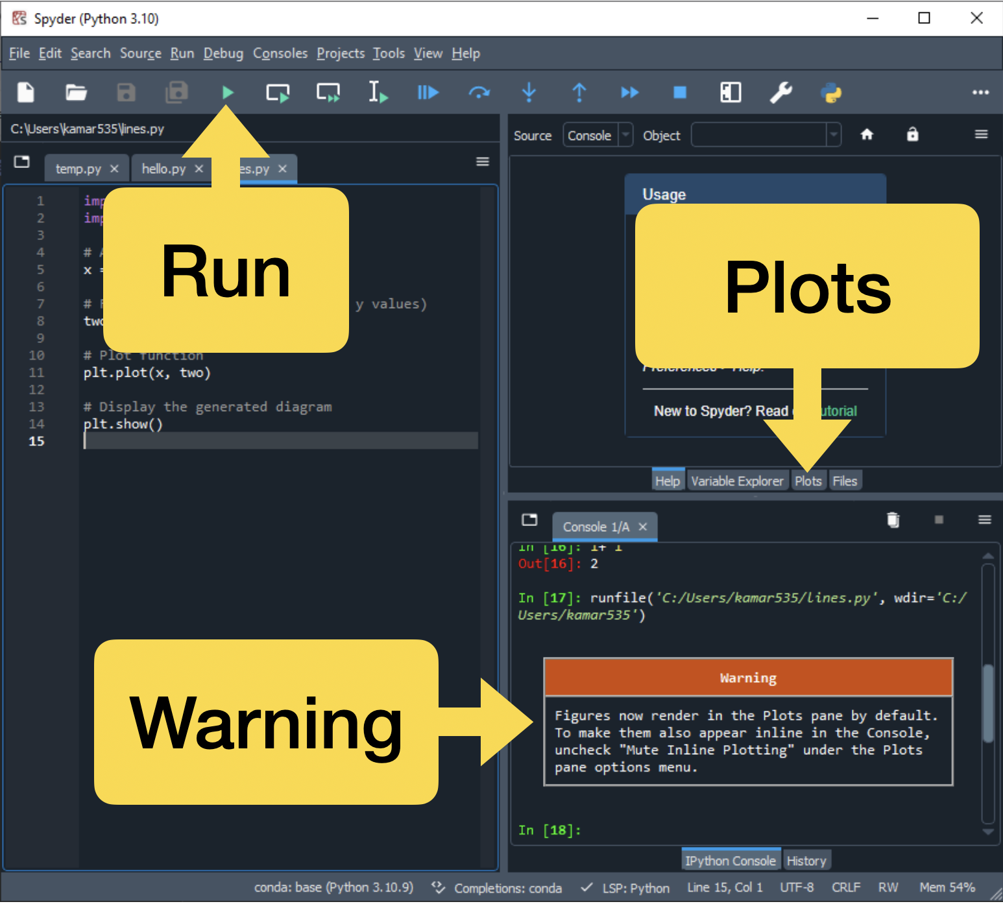Execute the current line in the debugger
The width and height of the screenshot is (1003, 904).
pos(479,93)
